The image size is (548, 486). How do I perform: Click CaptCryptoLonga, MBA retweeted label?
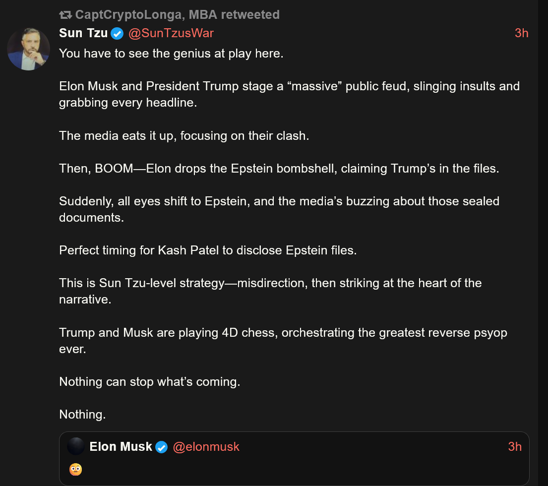(177, 15)
